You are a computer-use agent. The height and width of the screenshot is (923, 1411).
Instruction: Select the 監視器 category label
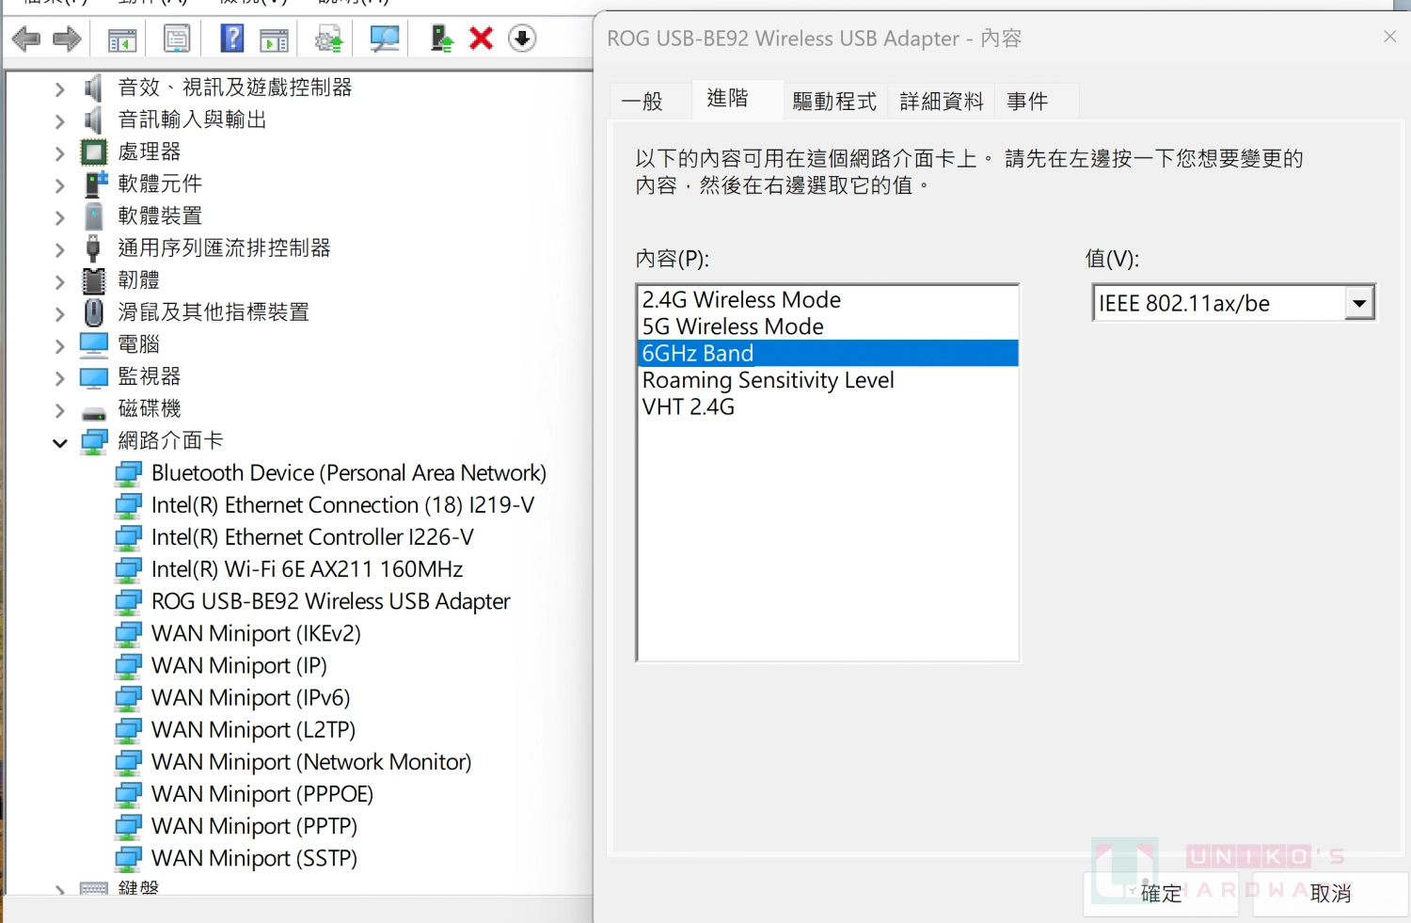point(150,376)
